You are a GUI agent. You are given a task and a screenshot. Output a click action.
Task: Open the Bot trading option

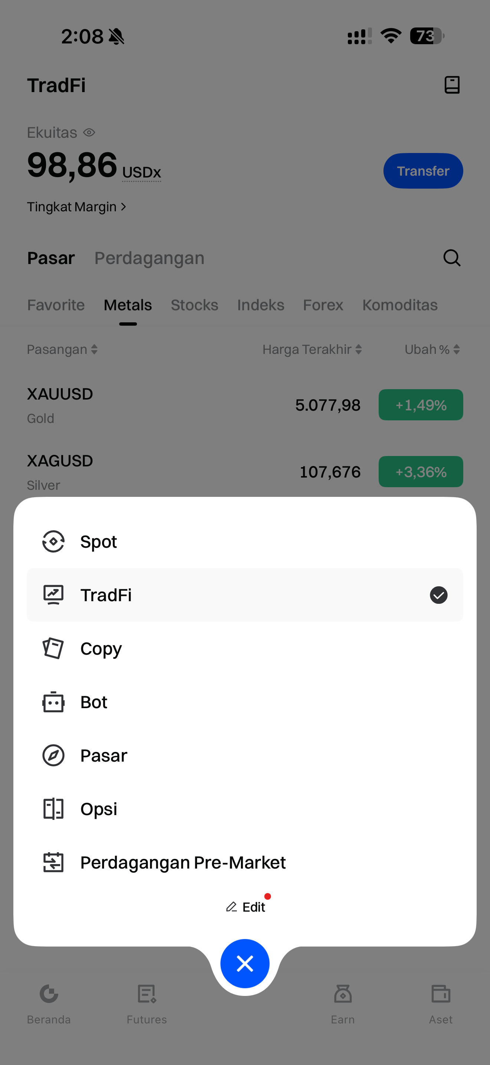pyautogui.click(x=94, y=702)
